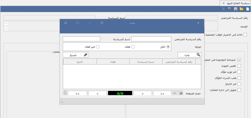The height and width of the screenshot is (118, 251).
Task: Click the اسم السياسة column header
Action: 146,62
